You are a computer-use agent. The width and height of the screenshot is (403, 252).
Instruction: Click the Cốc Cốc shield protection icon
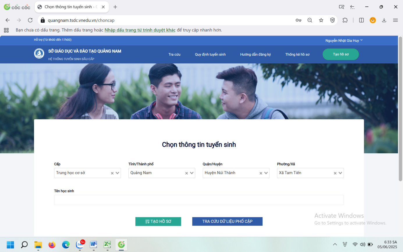[x=332, y=20]
